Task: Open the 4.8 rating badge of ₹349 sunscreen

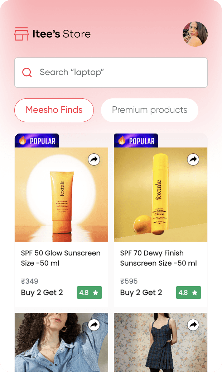Action: pyautogui.click(x=89, y=293)
